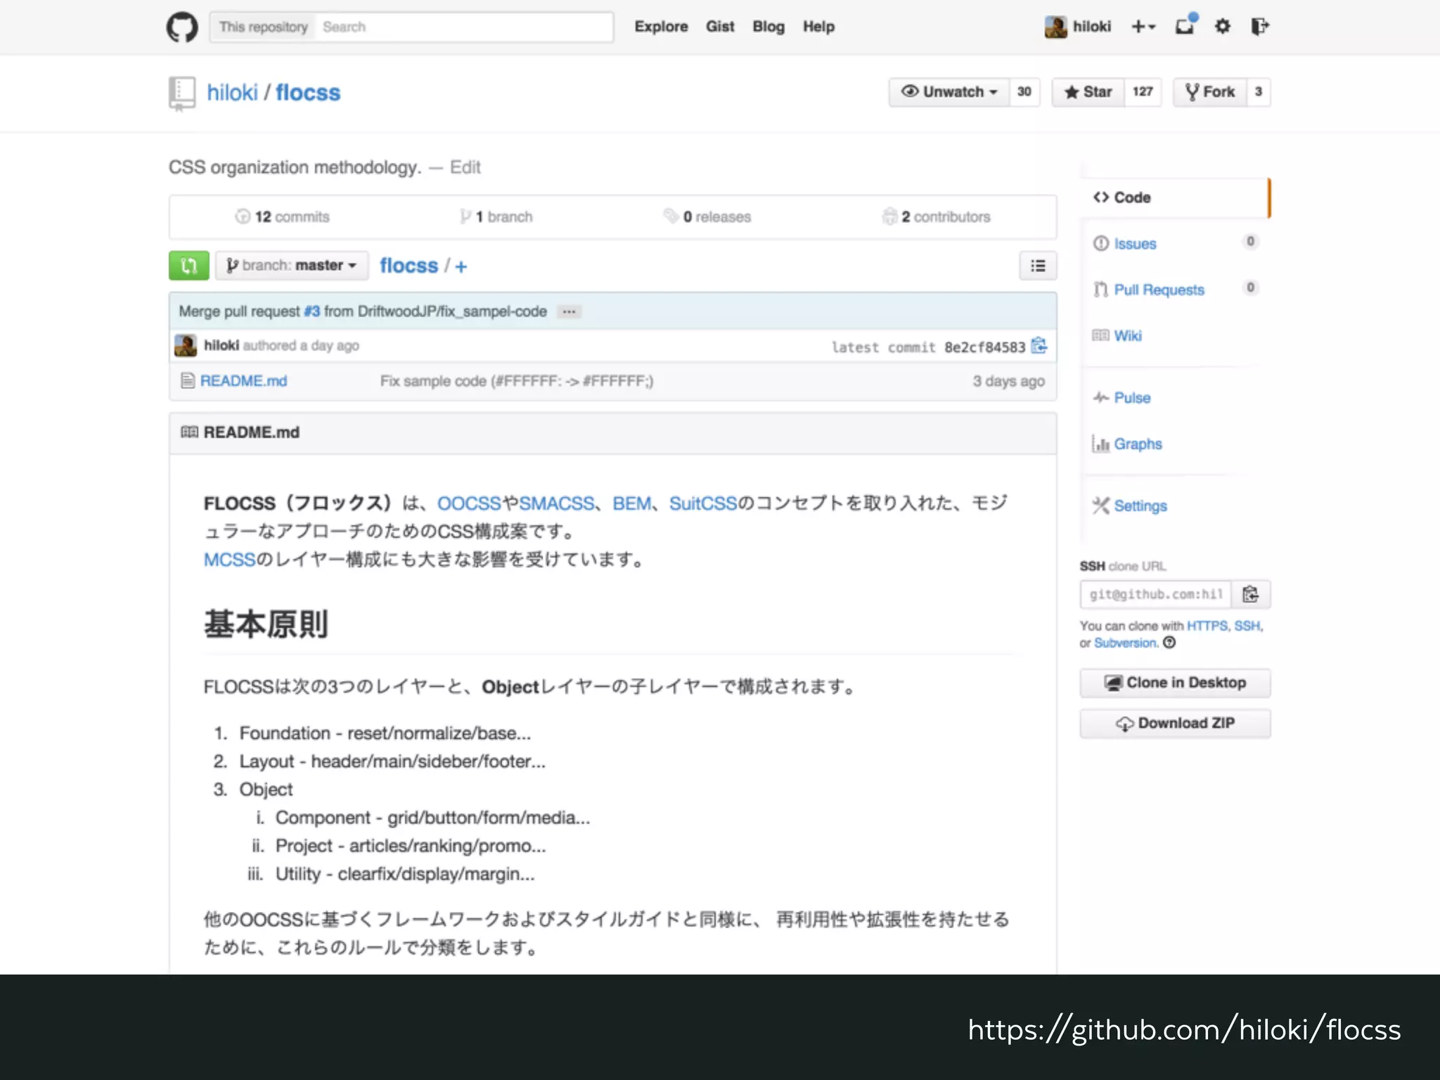Open hiloki owner profile link

coord(232,93)
